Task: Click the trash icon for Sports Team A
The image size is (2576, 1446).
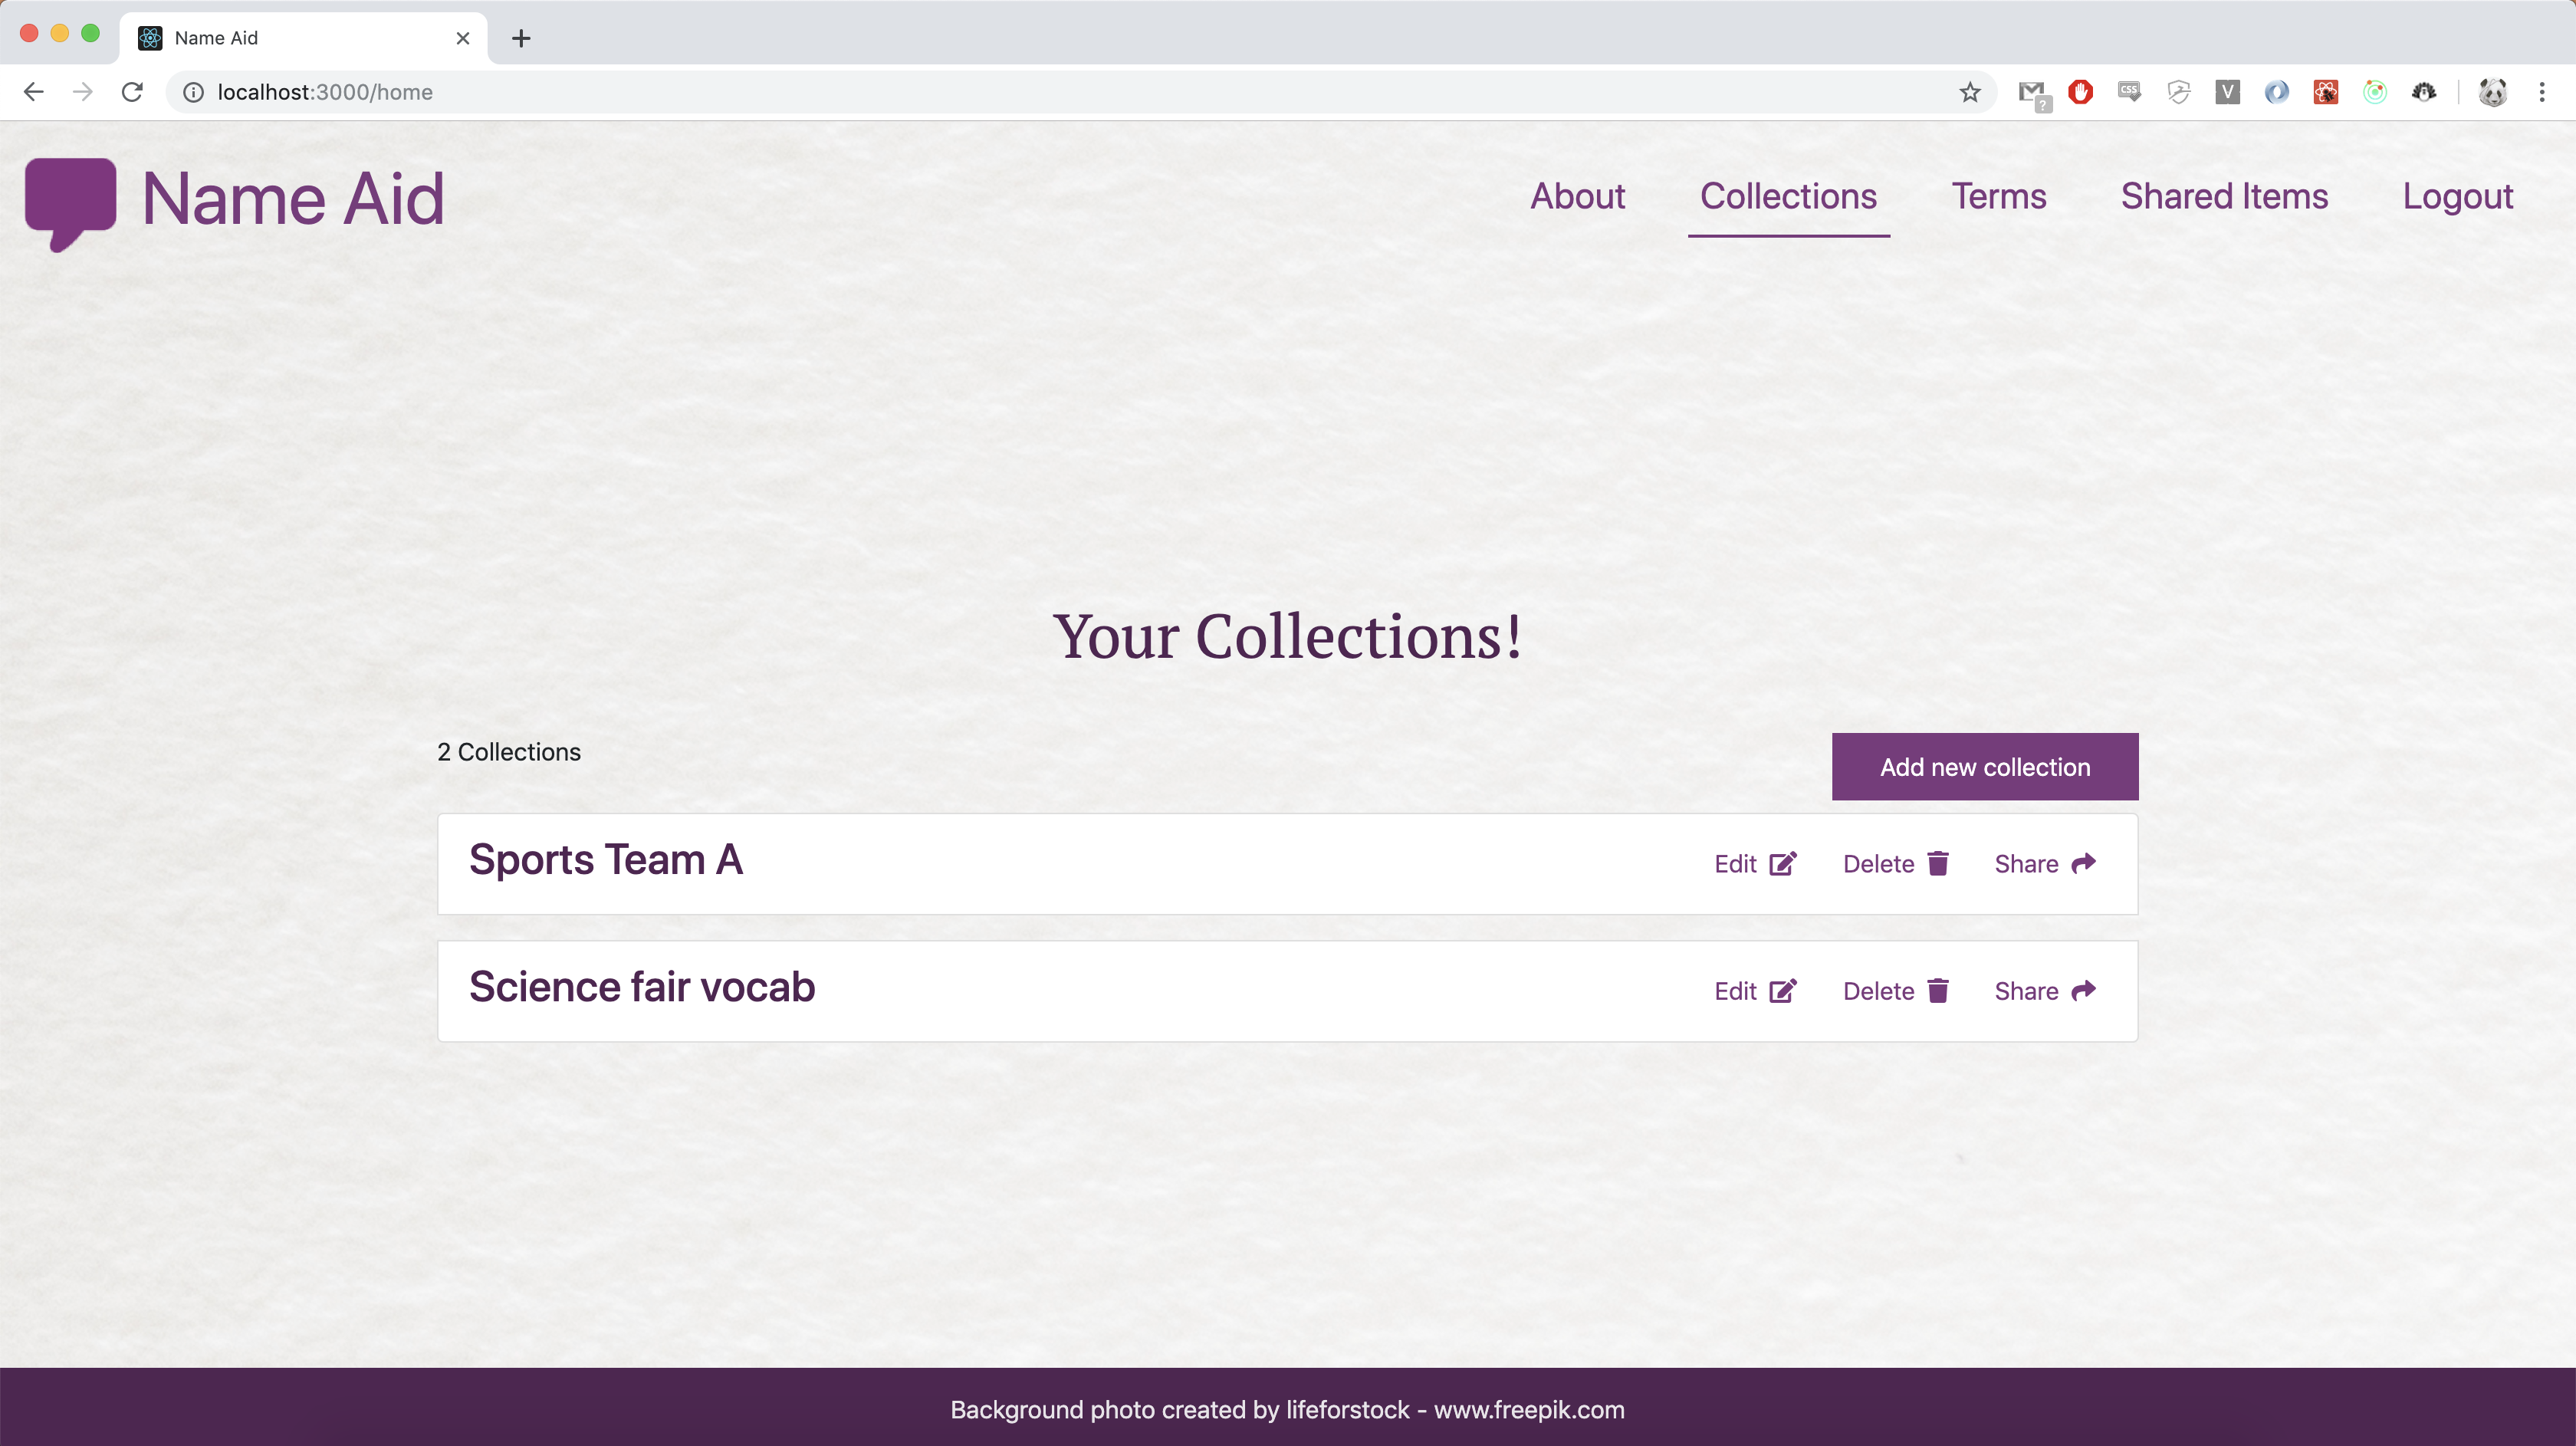Action: point(1938,864)
